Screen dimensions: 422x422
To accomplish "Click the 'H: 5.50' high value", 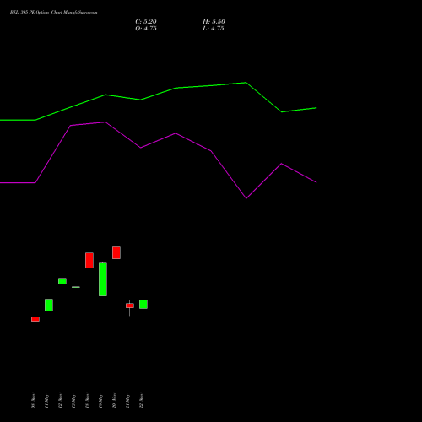I will click(x=214, y=22).
